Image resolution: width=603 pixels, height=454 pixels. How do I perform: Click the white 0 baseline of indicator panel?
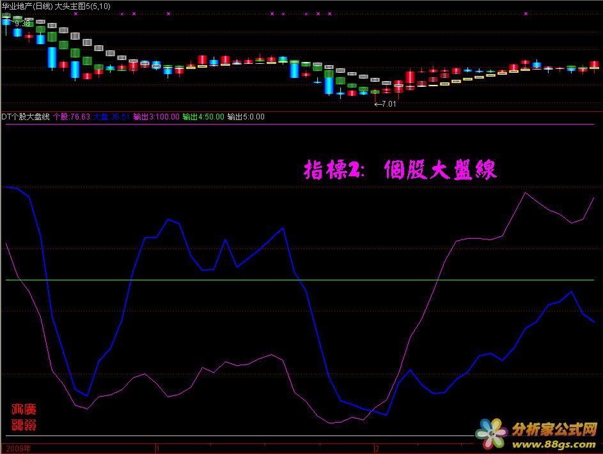(x=239, y=436)
